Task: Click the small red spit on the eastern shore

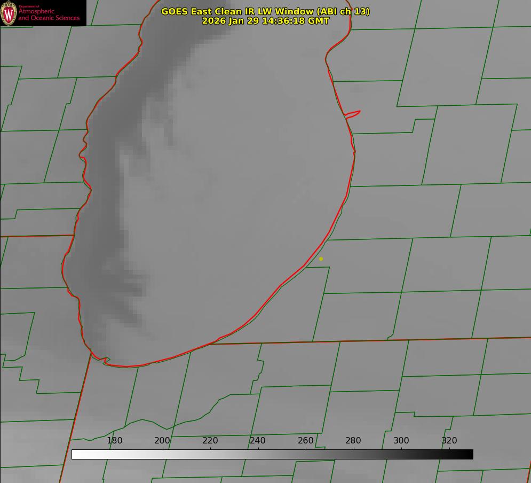Action: 353,113
